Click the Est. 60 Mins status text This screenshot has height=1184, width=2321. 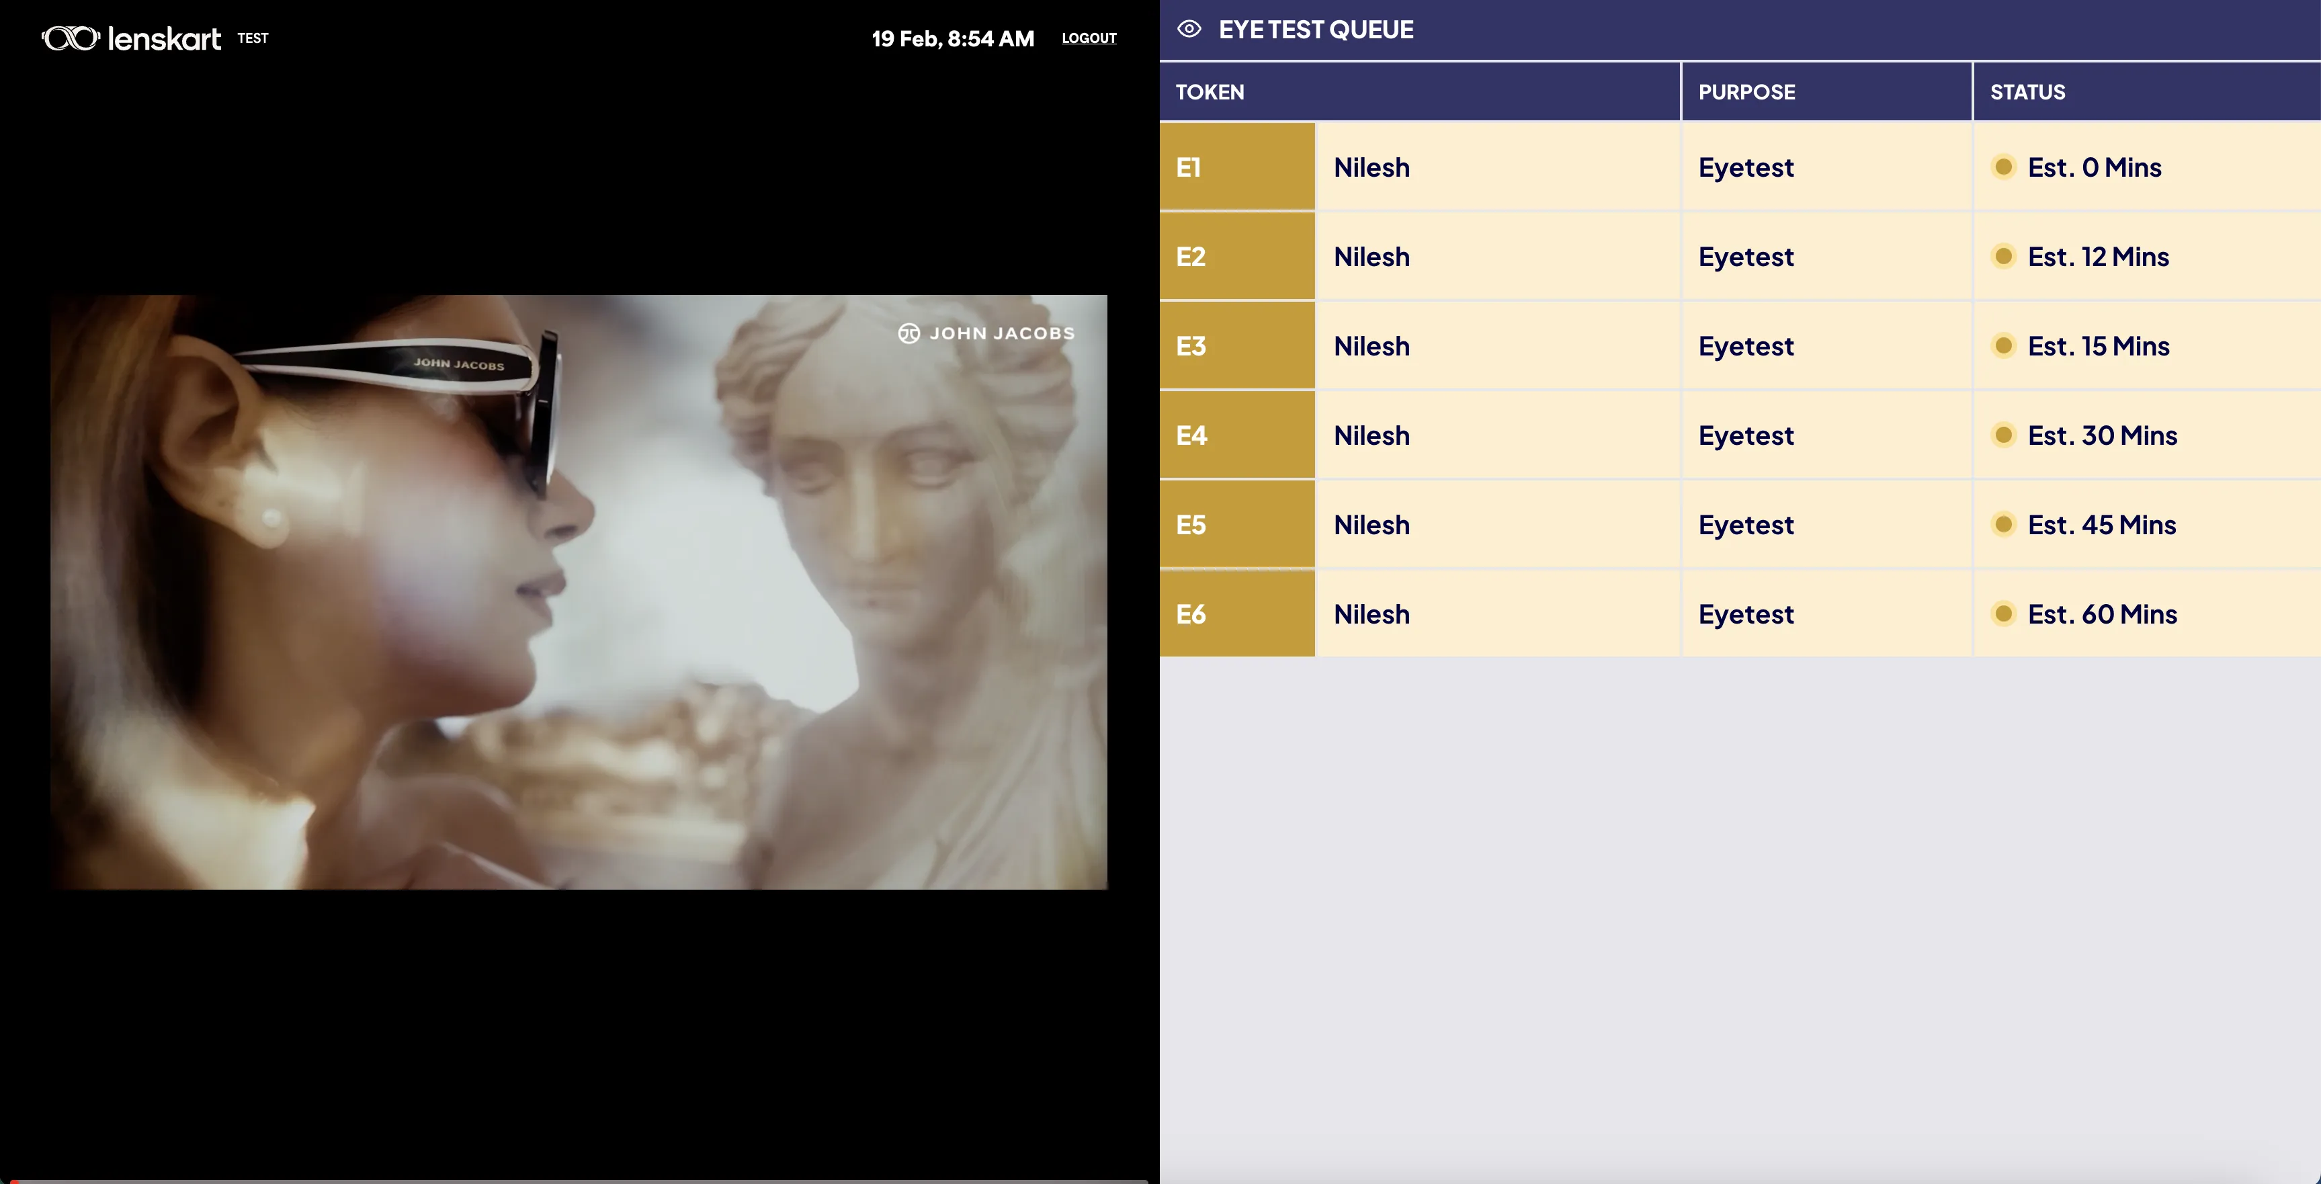pyautogui.click(x=2102, y=614)
